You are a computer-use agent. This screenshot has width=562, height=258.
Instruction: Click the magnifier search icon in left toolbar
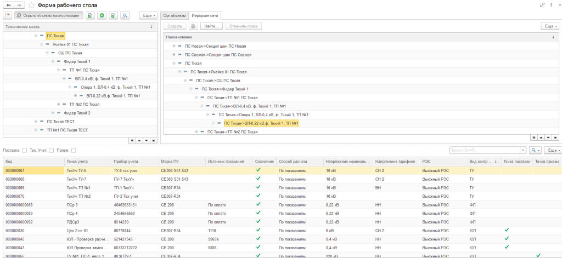point(125,16)
